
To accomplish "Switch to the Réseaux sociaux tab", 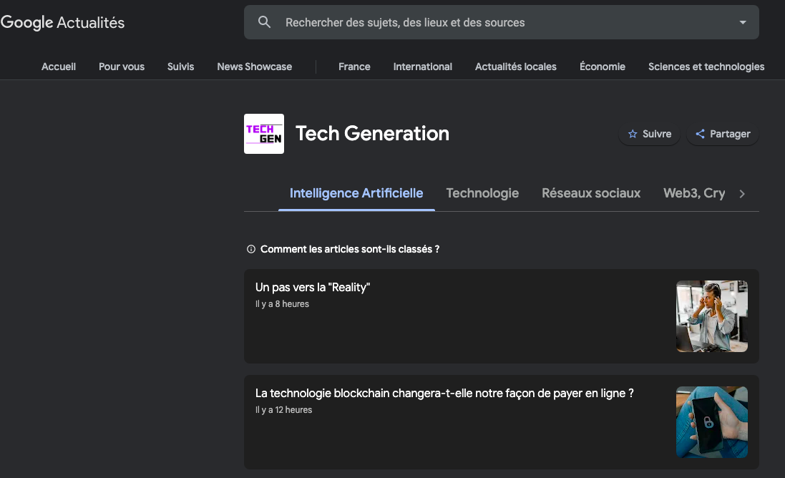I will click(x=591, y=193).
